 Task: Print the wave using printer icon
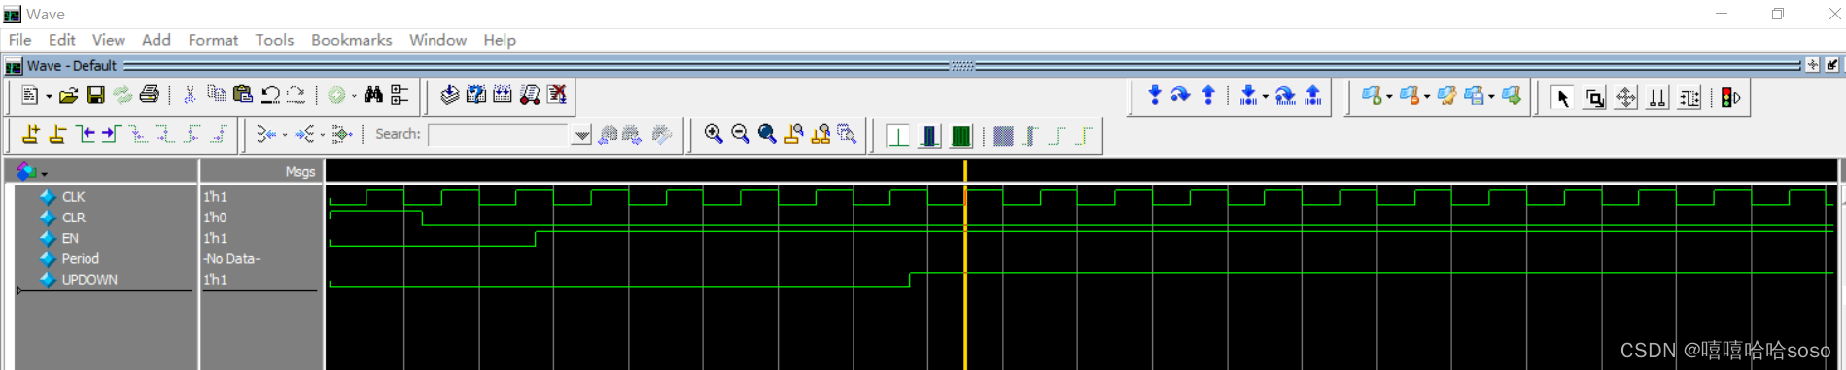[149, 95]
